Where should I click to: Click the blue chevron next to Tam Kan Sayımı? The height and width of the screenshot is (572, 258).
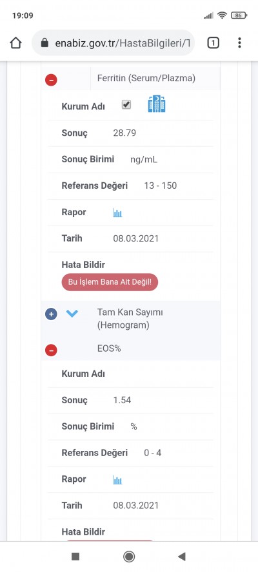coord(72,313)
